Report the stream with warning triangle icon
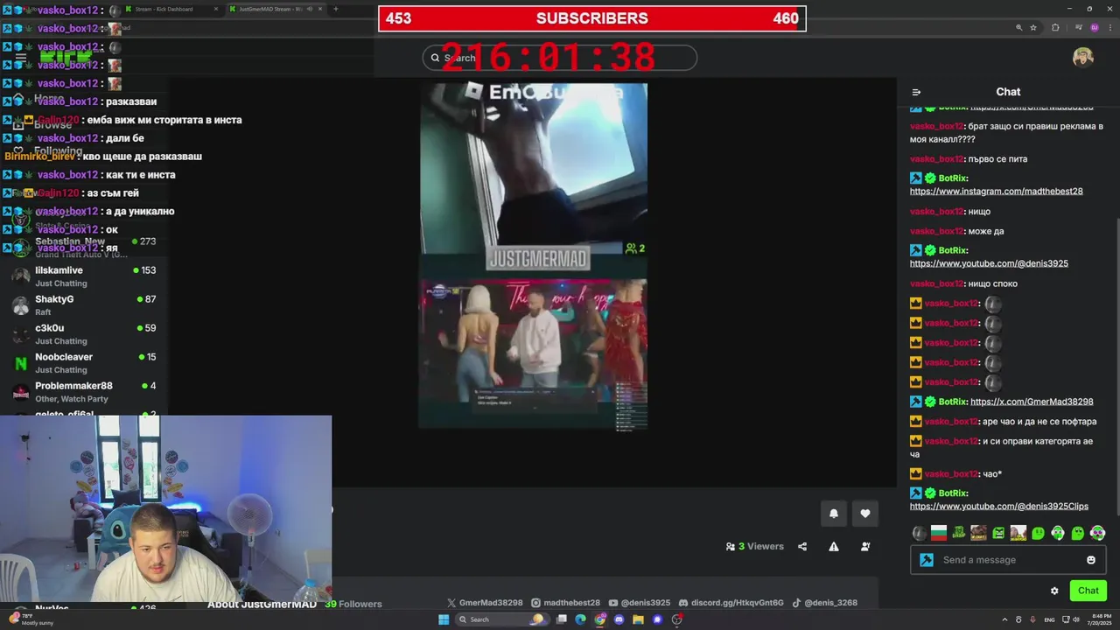Viewport: 1120px width, 630px height. pyautogui.click(x=834, y=547)
